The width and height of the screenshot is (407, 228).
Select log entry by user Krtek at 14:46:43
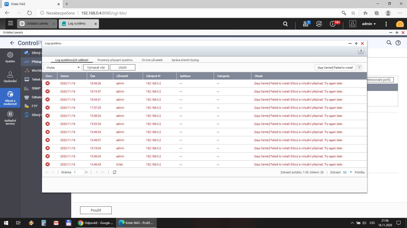click(205, 164)
